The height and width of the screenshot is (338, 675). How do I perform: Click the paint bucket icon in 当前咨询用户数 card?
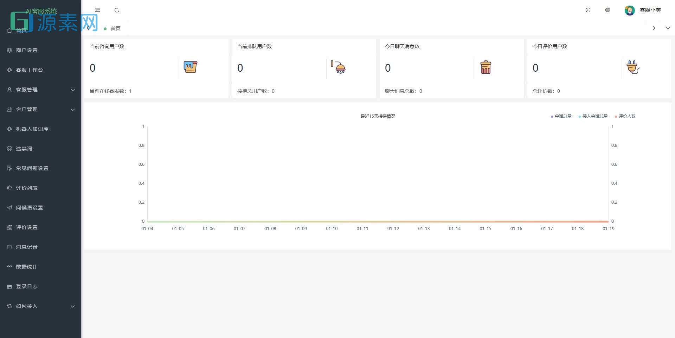click(190, 67)
